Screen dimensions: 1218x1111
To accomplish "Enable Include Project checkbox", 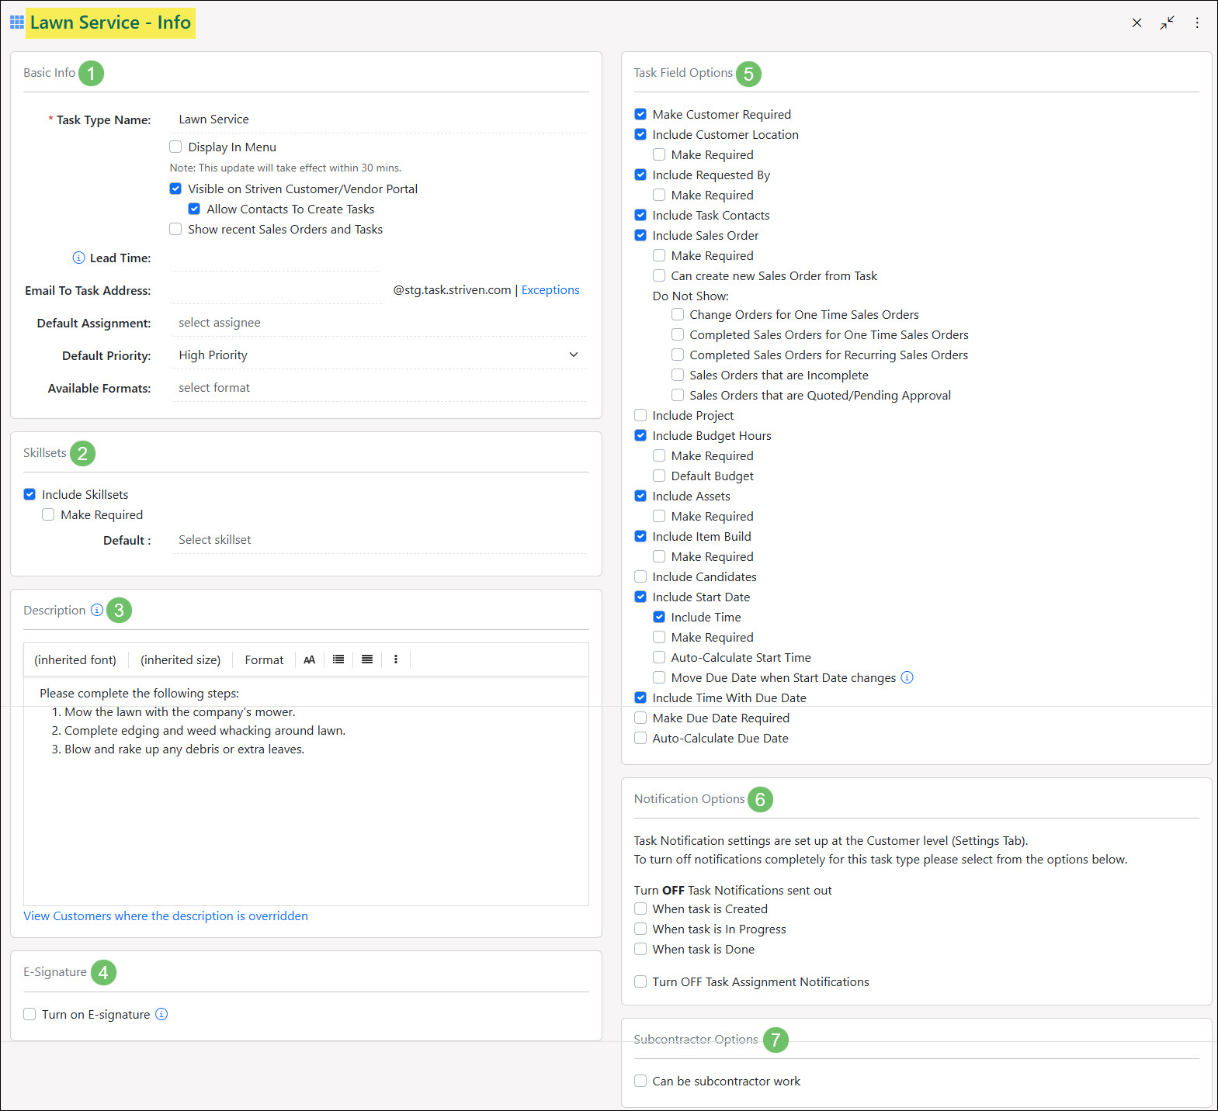I will (x=640, y=415).
